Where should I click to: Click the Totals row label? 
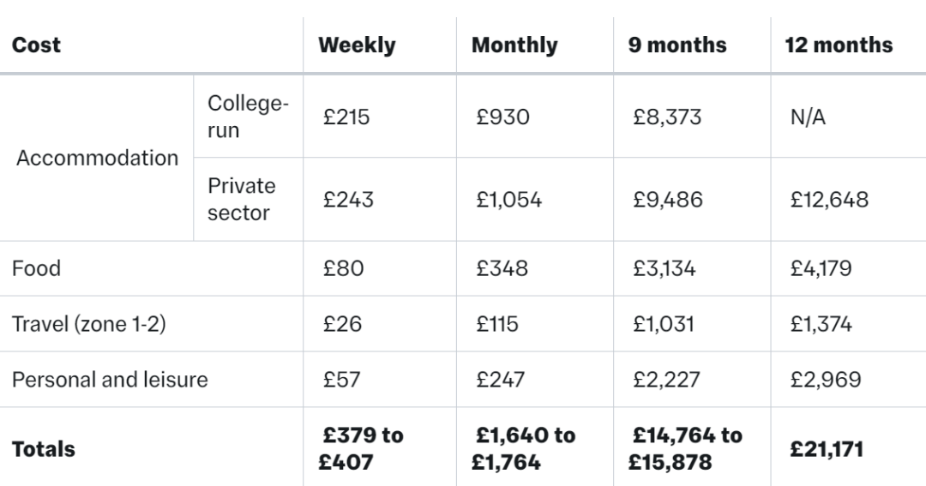44,449
